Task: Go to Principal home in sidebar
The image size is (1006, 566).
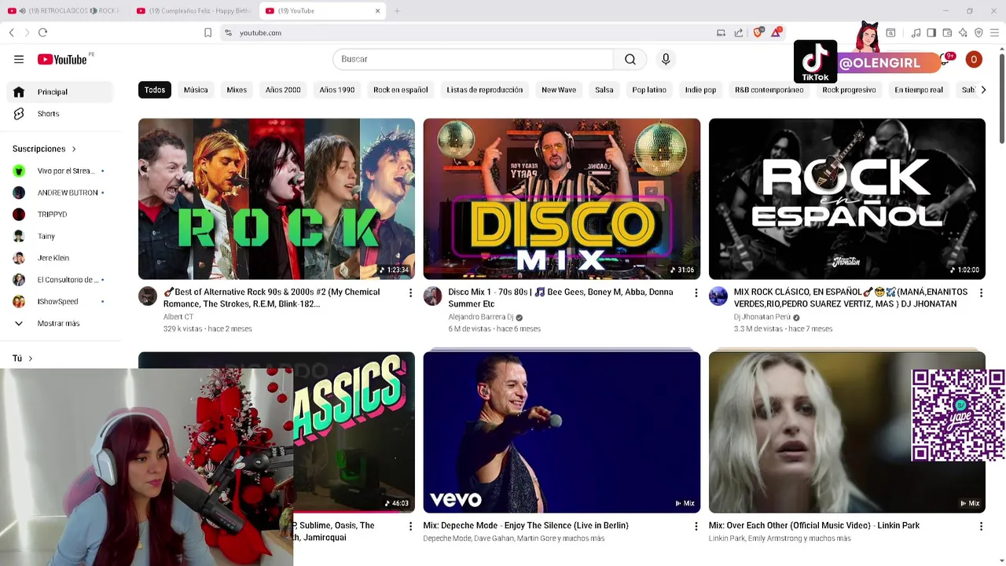Action: (60, 92)
